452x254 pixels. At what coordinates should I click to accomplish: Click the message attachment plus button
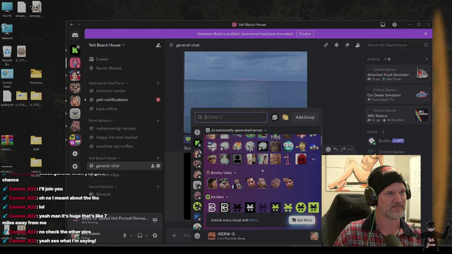pos(174,235)
